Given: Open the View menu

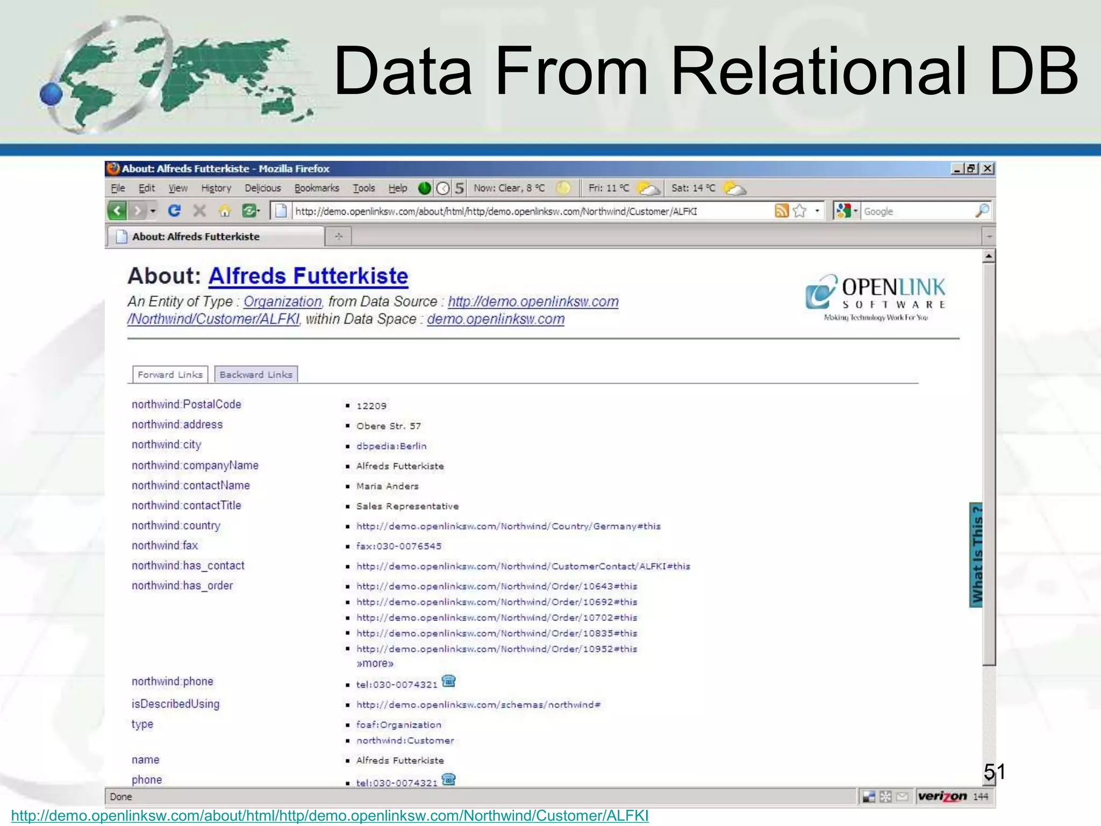Looking at the screenshot, I should 178,188.
